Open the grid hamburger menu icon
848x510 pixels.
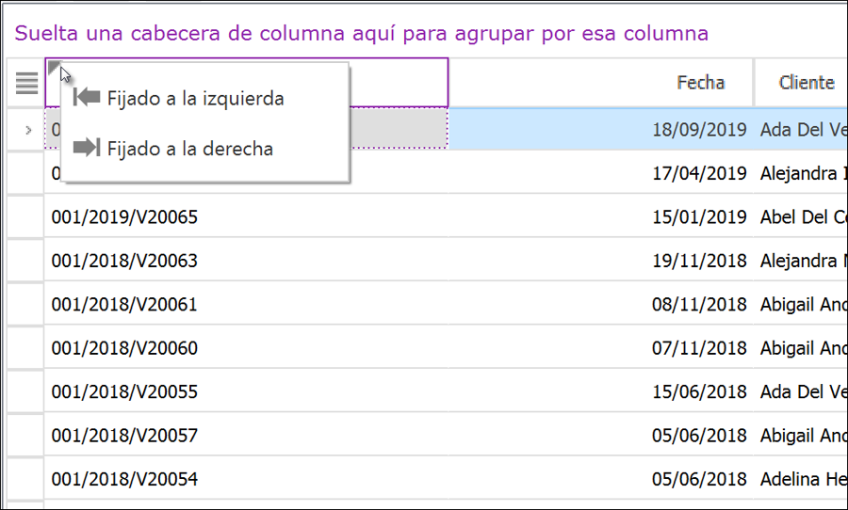tap(26, 83)
